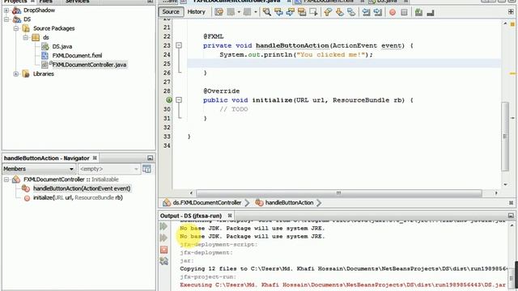Click Start Macro Recording red circle

pyautogui.click(x=392, y=13)
